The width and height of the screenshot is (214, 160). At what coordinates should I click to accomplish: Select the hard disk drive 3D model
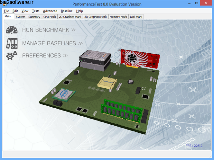pos(95,61)
